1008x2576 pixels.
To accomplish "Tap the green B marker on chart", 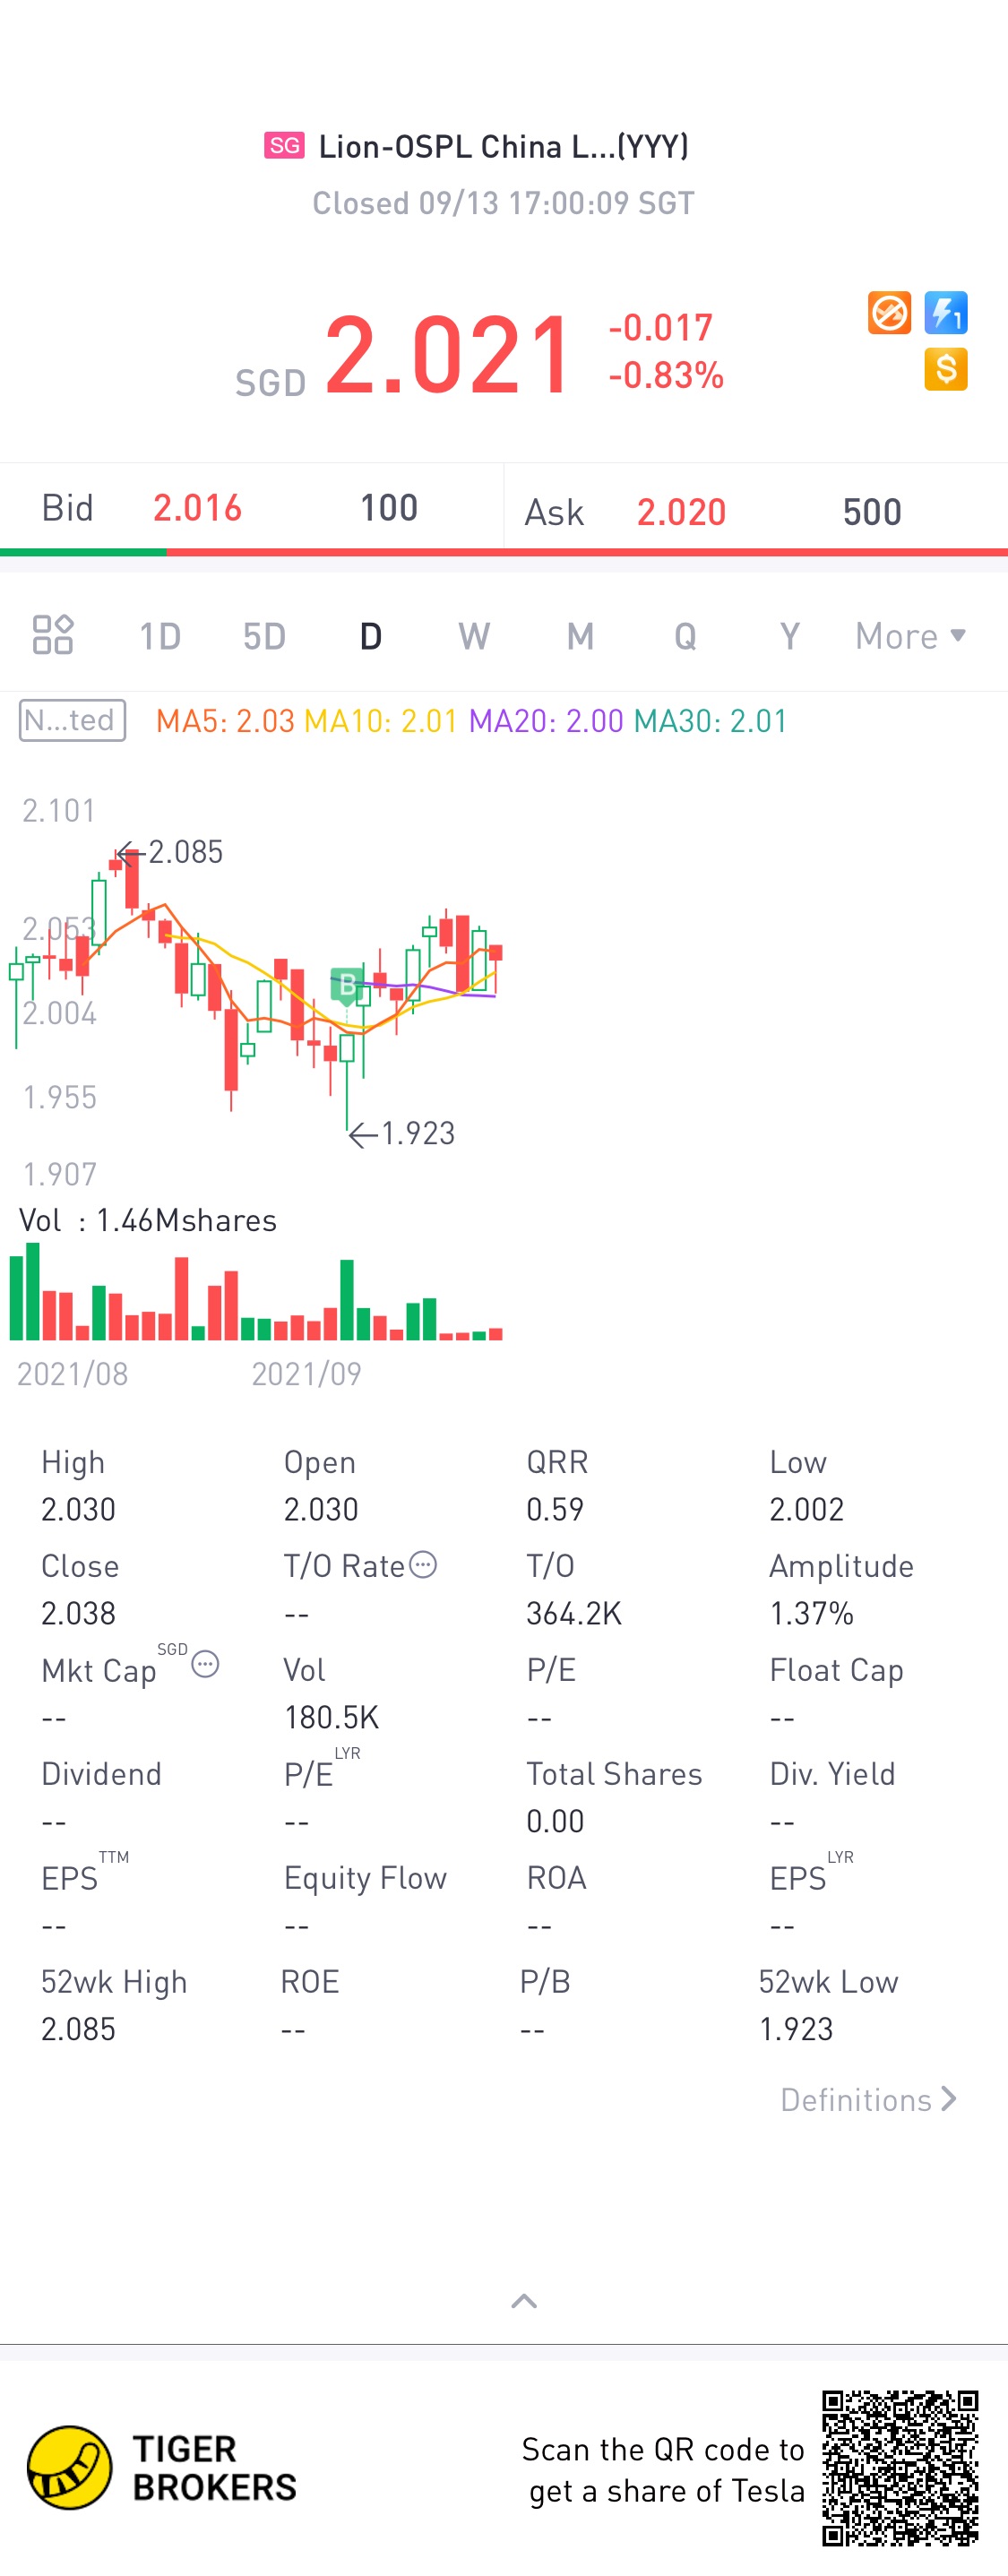I will pyautogui.click(x=347, y=985).
